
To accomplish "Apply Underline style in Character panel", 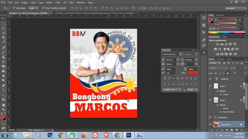I will (191, 78).
